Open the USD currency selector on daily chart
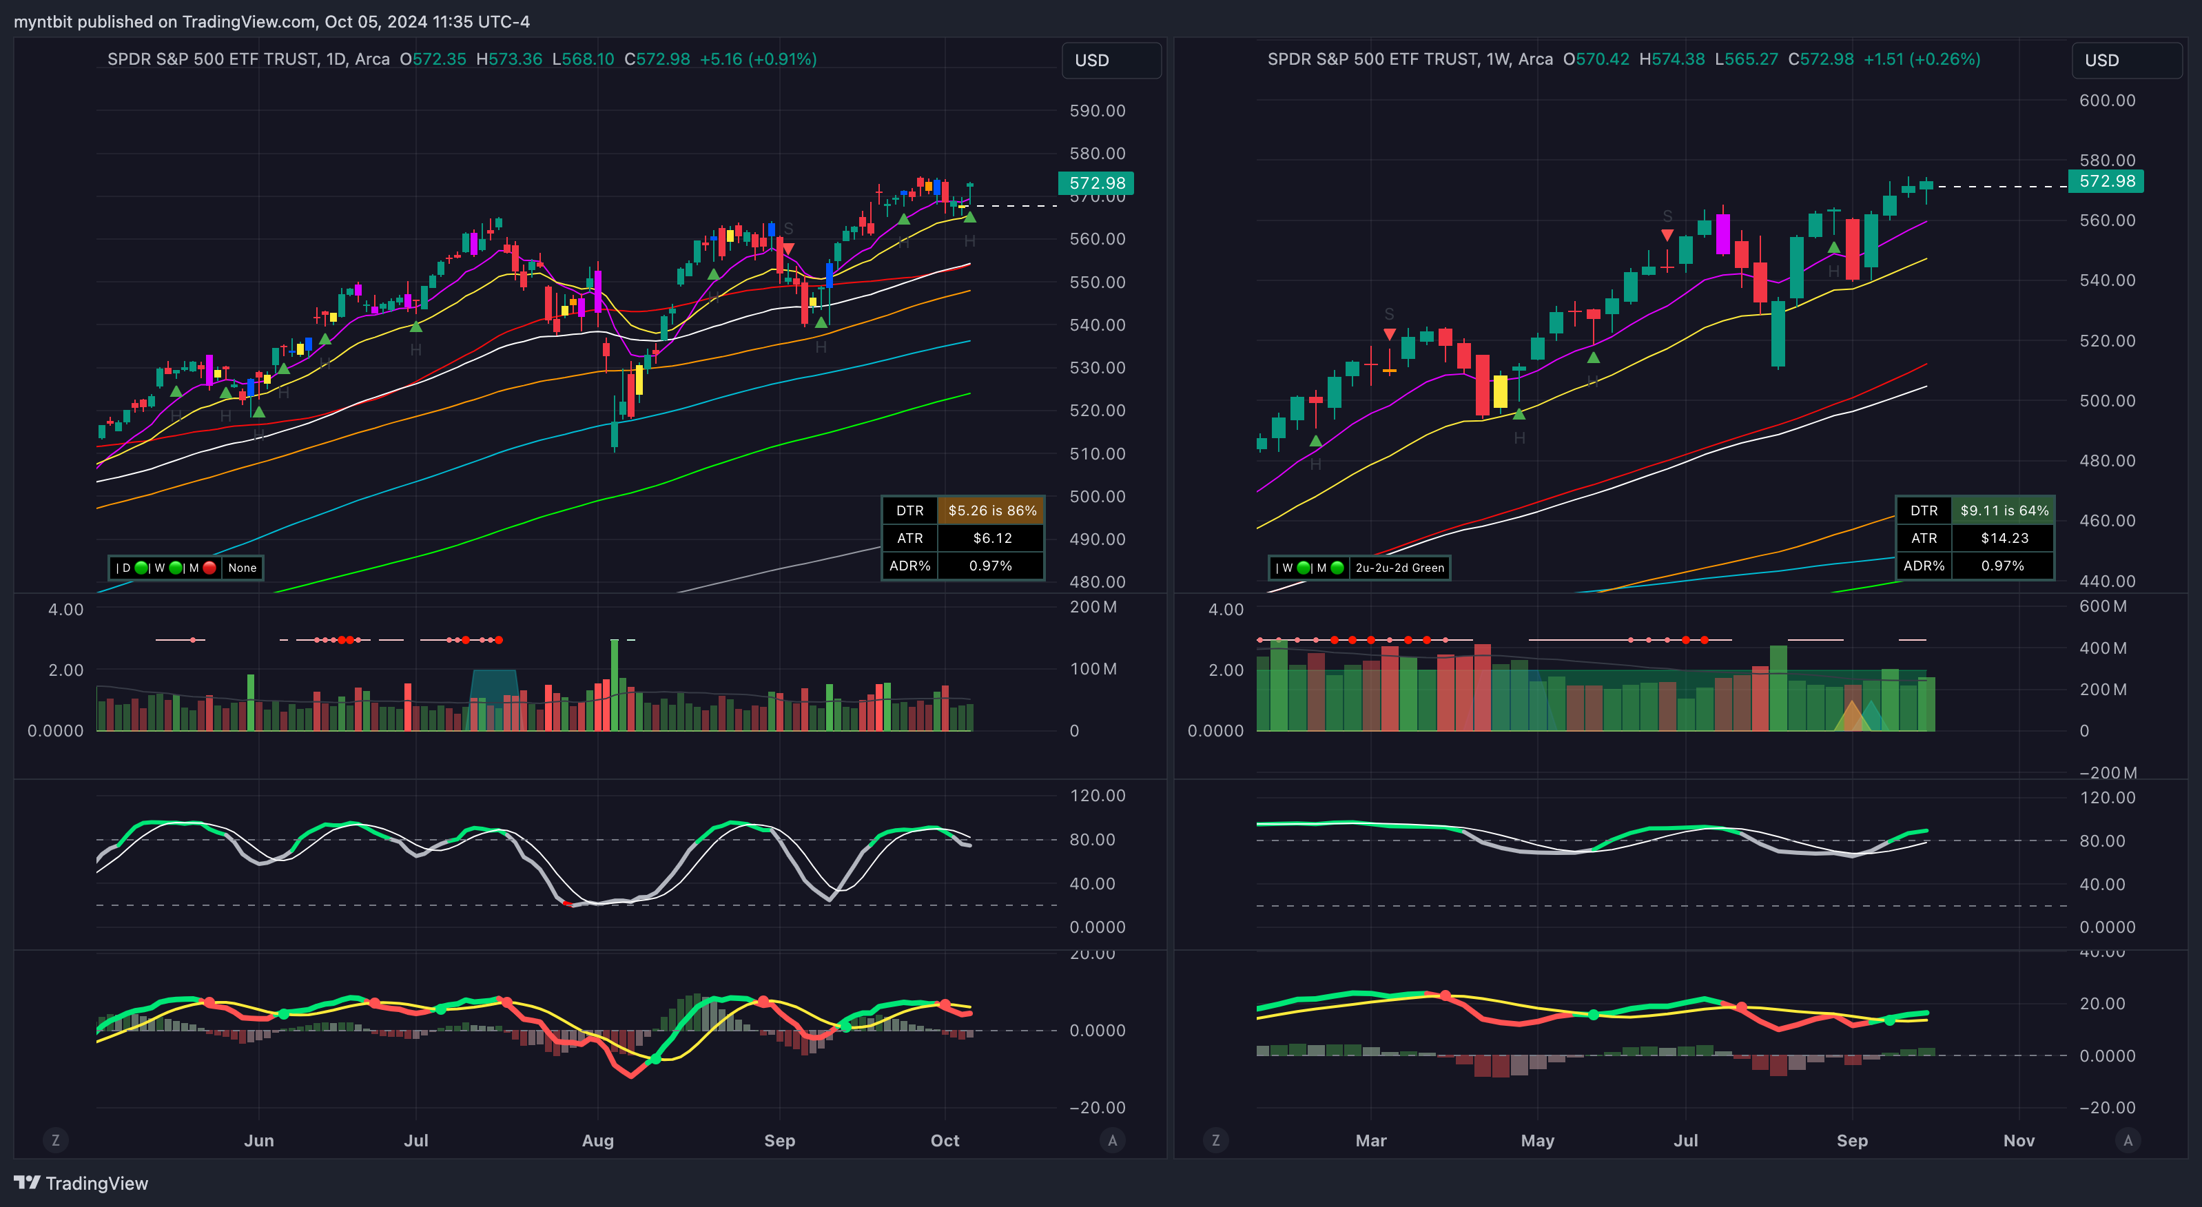Image resolution: width=2202 pixels, height=1207 pixels. tap(1111, 61)
